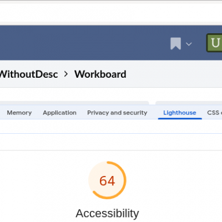The image size is (222, 222).
Task: Open the Application tab
Action: coord(59,113)
